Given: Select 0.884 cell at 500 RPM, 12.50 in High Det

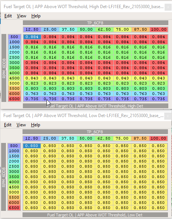Looking at the screenshot, I should pos(32,37).
